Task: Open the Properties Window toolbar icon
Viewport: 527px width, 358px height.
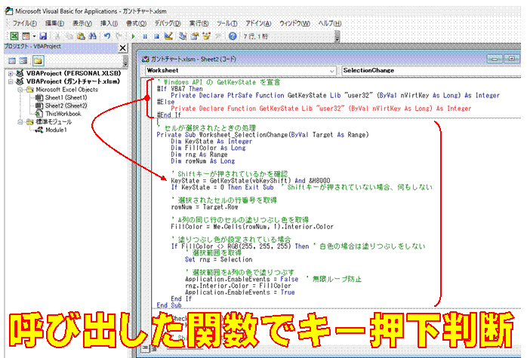Action: coord(195,36)
